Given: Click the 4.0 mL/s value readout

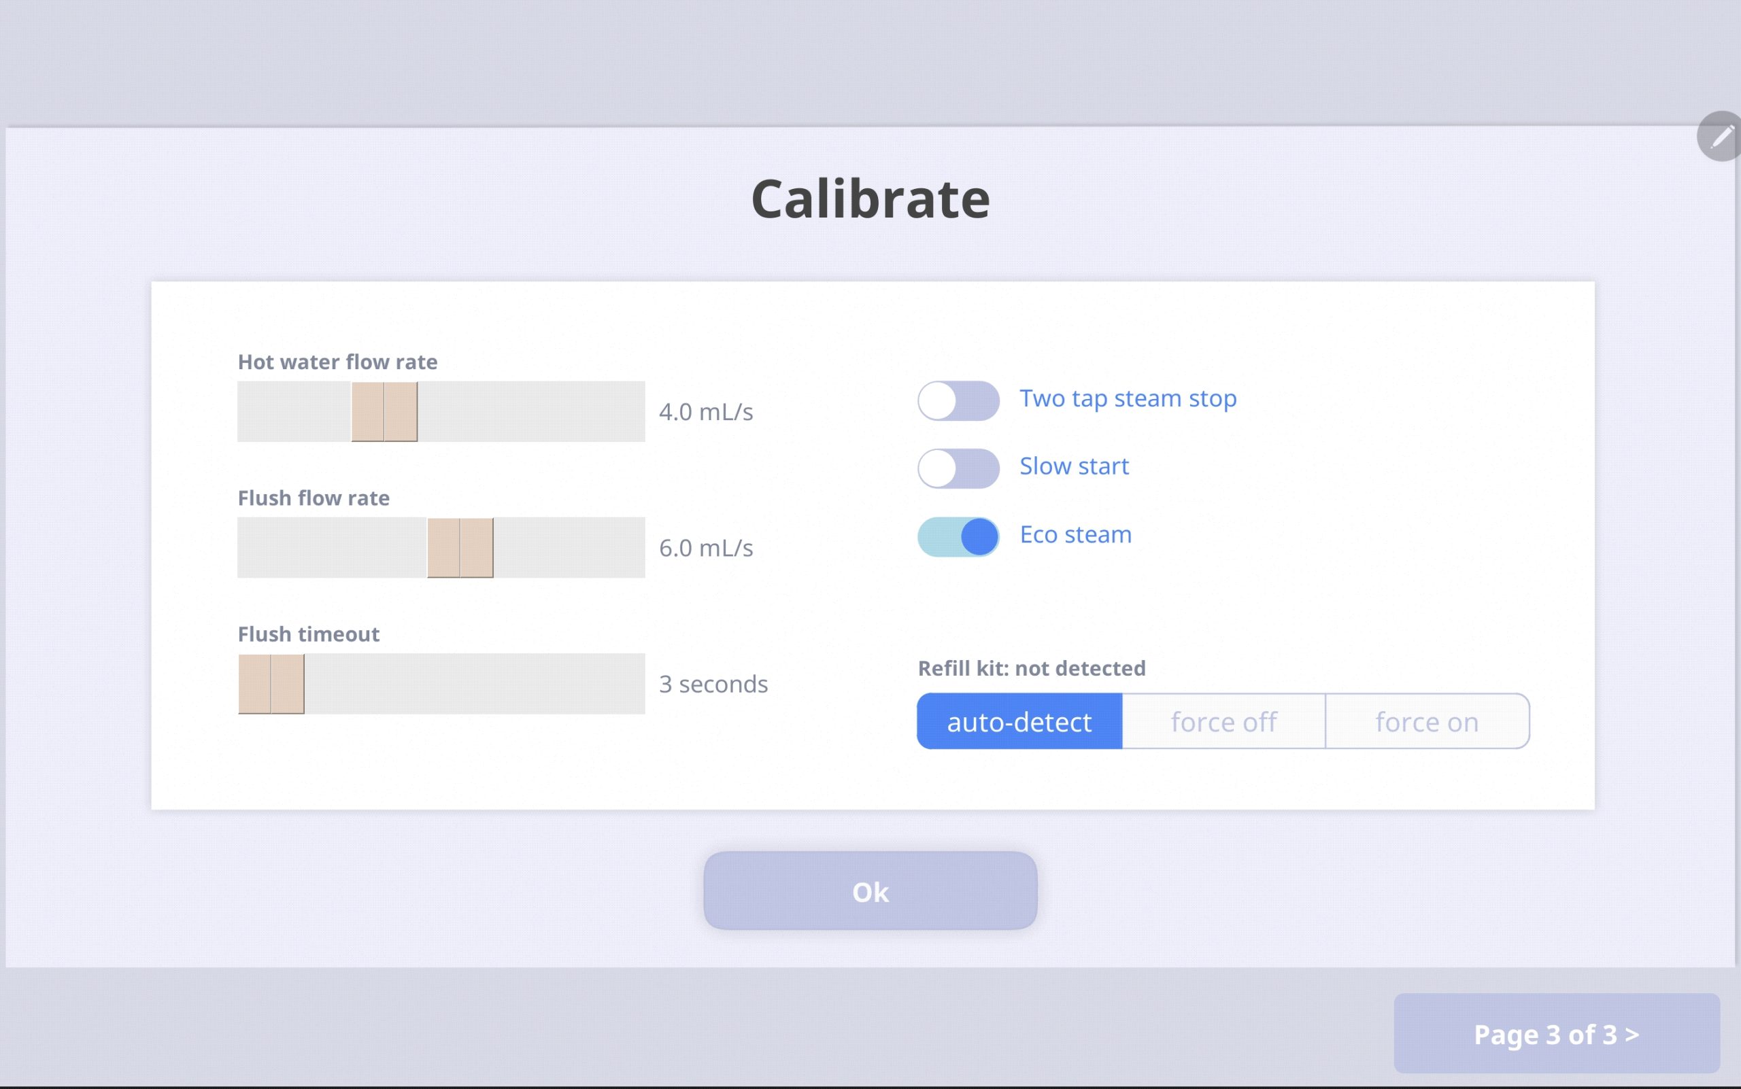Looking at the screenshot, I should (x=705, y=412).
